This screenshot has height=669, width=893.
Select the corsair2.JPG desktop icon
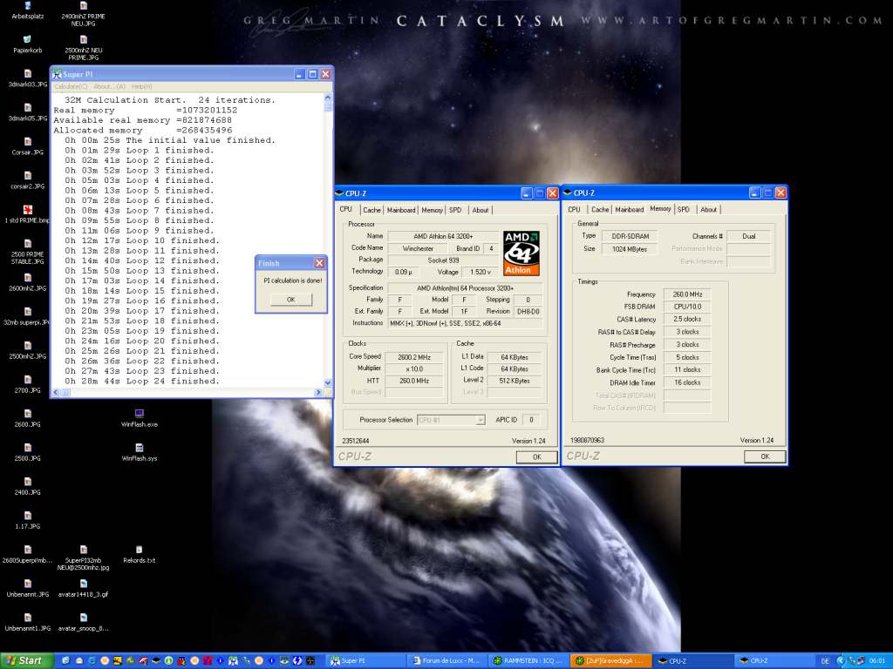(27, 180)
